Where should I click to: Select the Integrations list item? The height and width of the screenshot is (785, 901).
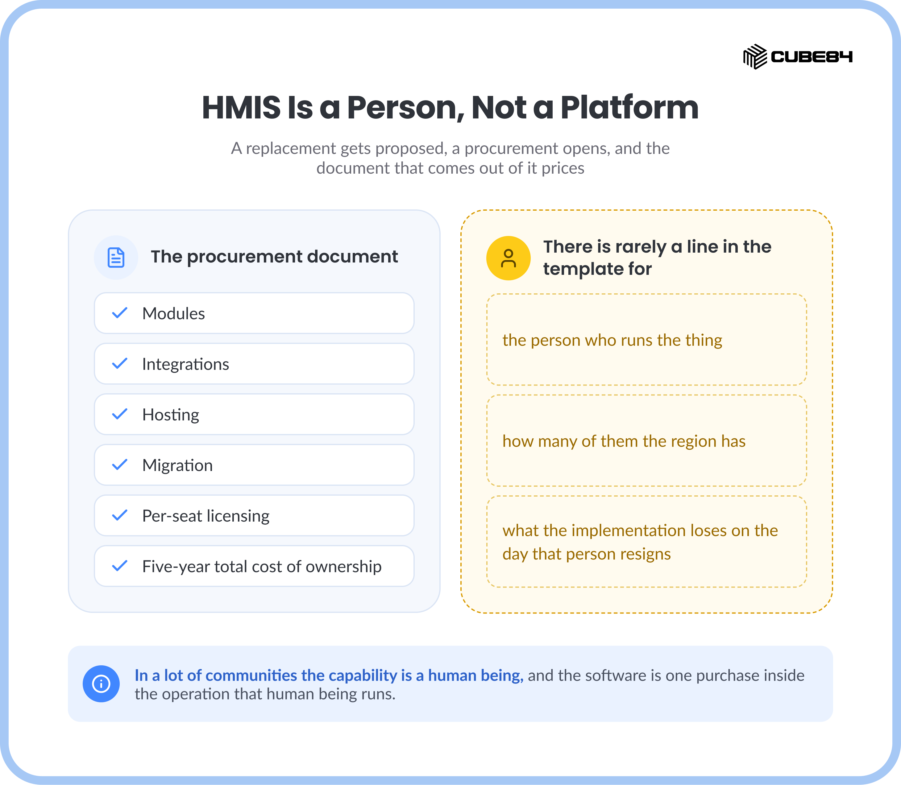click(x=254, y=364)
